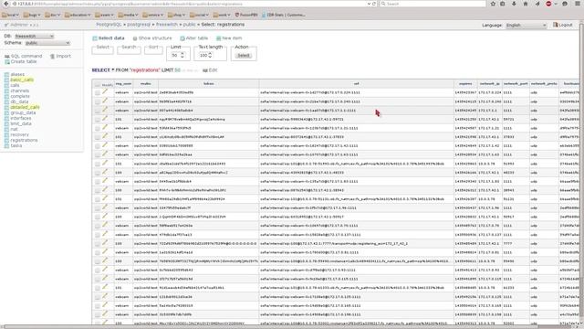Expand the 'media' bookmarks folder

128,15
